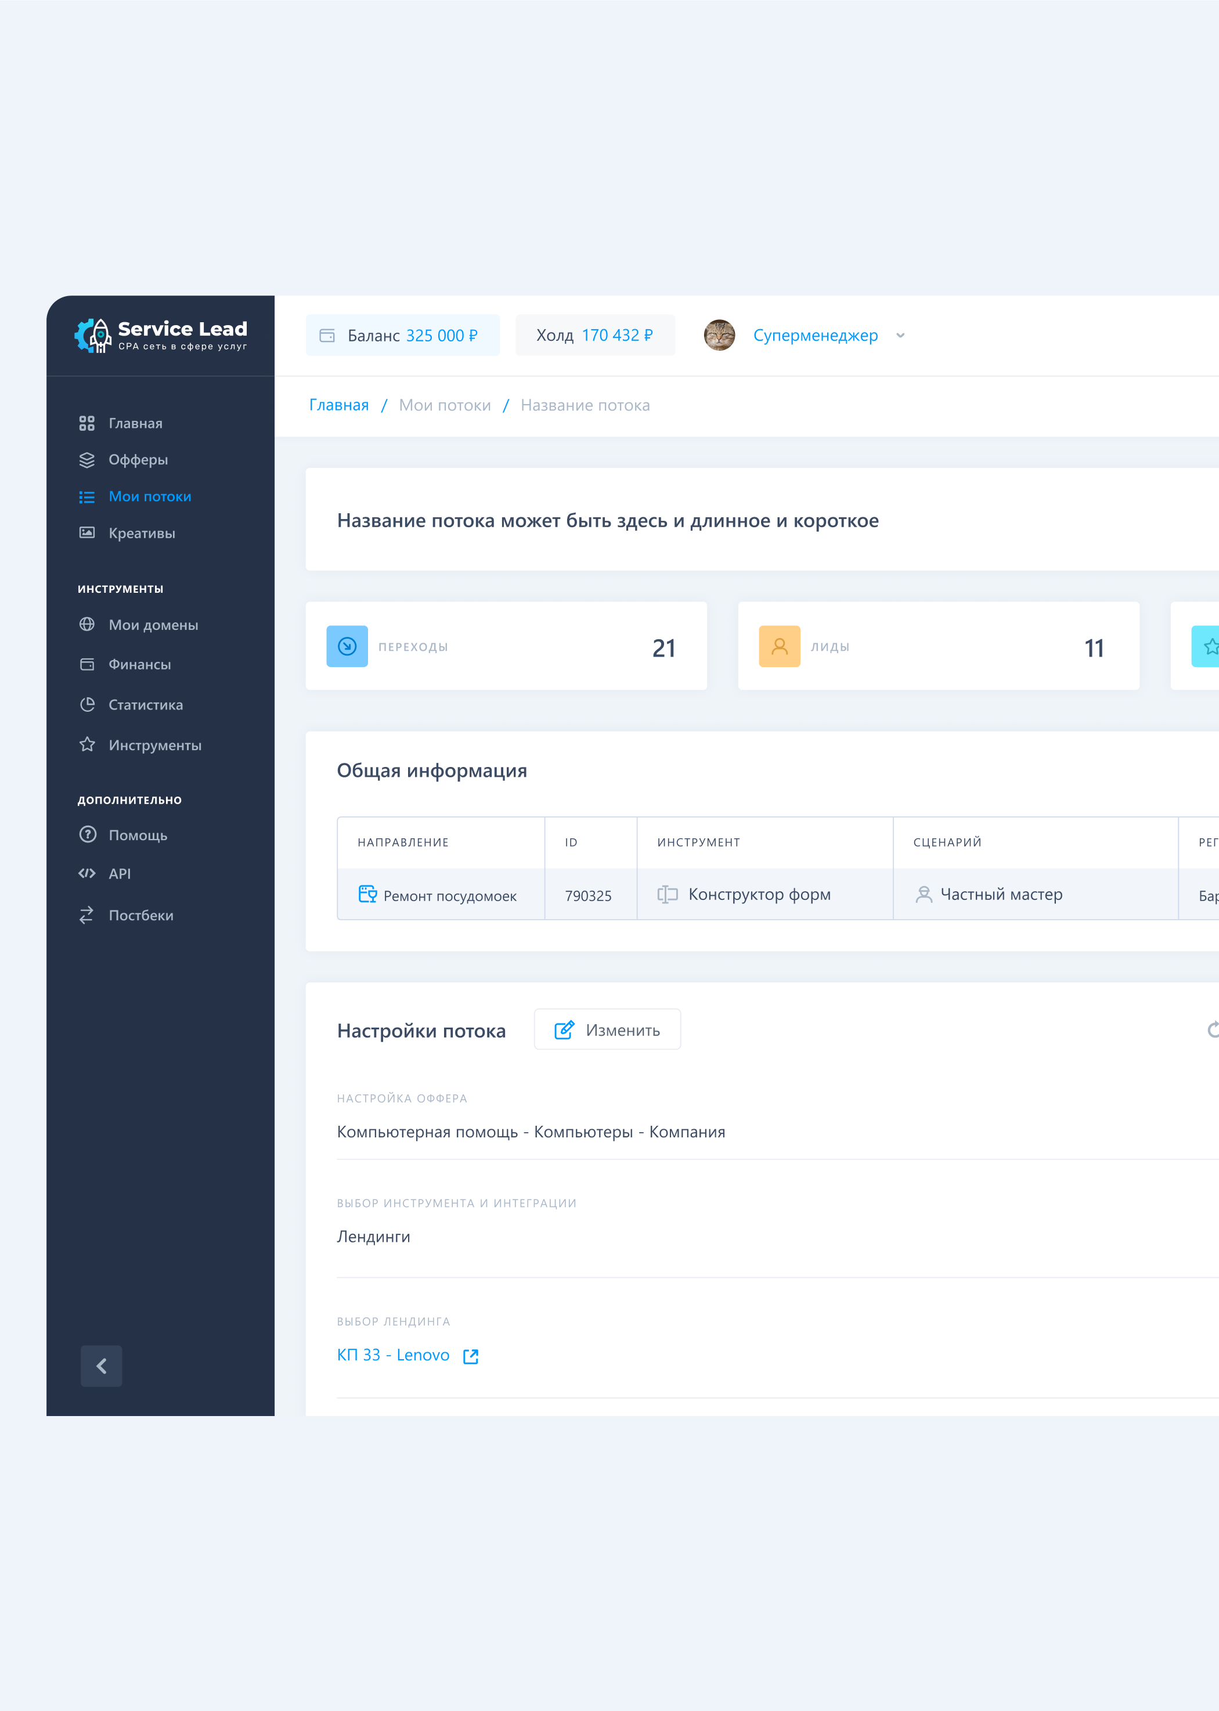Click the Конструктор форм icon in table

coord(668,894)
